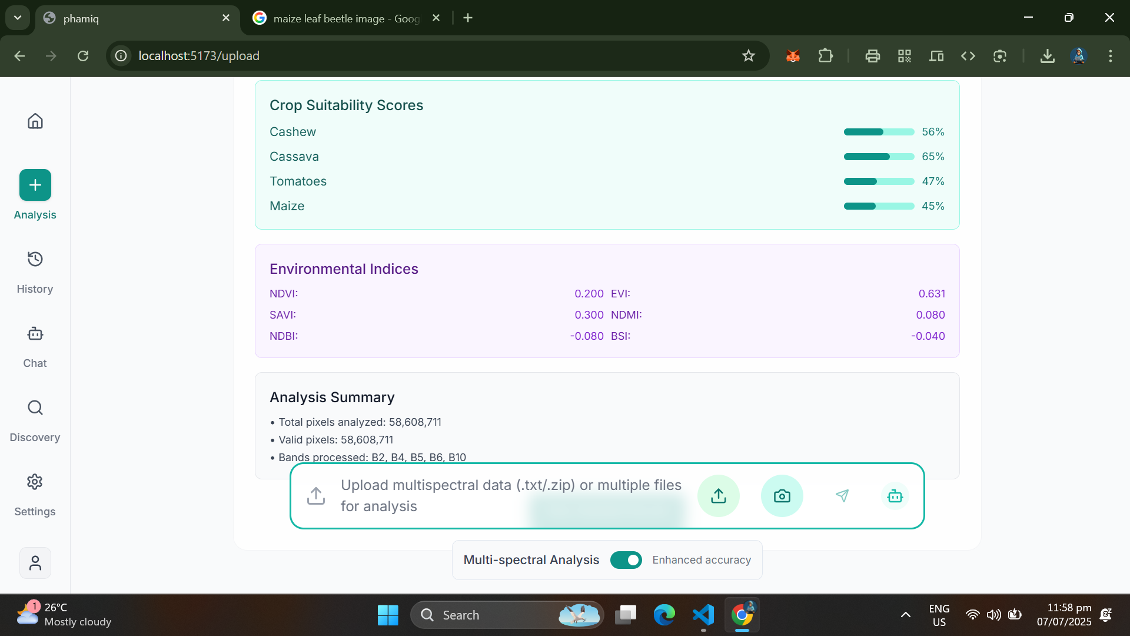1130x636 pixels.
Task: Click the upload multispectral data text field
Action: point(512,496)
